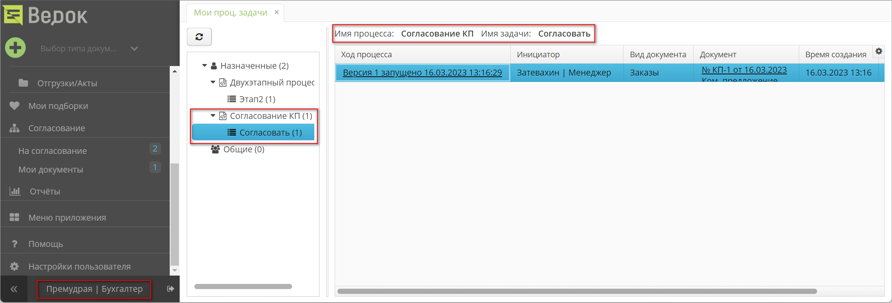
Task: Click the person icon beside Назначенные
Action: coord(214,66)
